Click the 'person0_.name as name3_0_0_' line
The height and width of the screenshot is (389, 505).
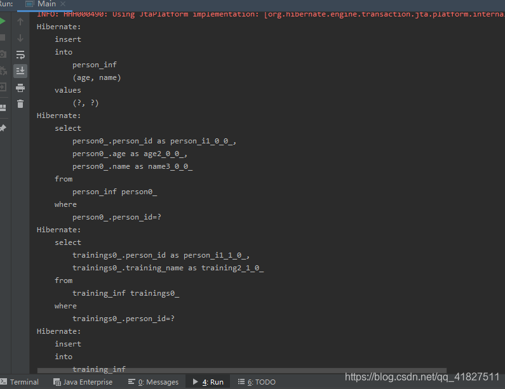(132, 167)
